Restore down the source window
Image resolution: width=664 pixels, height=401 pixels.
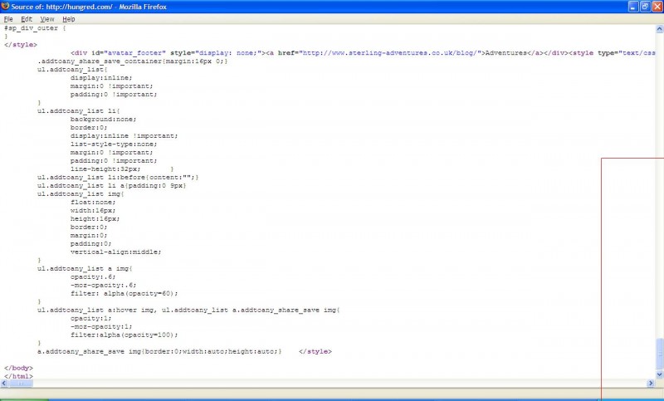coord(646,6)
